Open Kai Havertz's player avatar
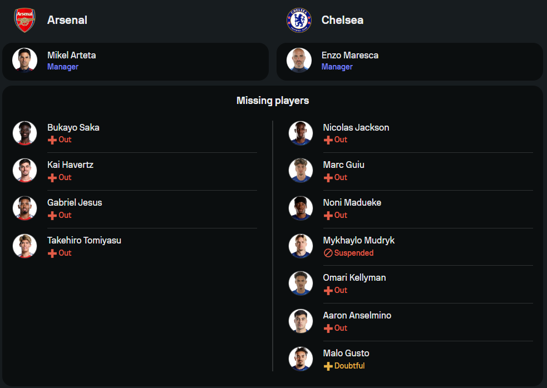 (x=25, y=171)
